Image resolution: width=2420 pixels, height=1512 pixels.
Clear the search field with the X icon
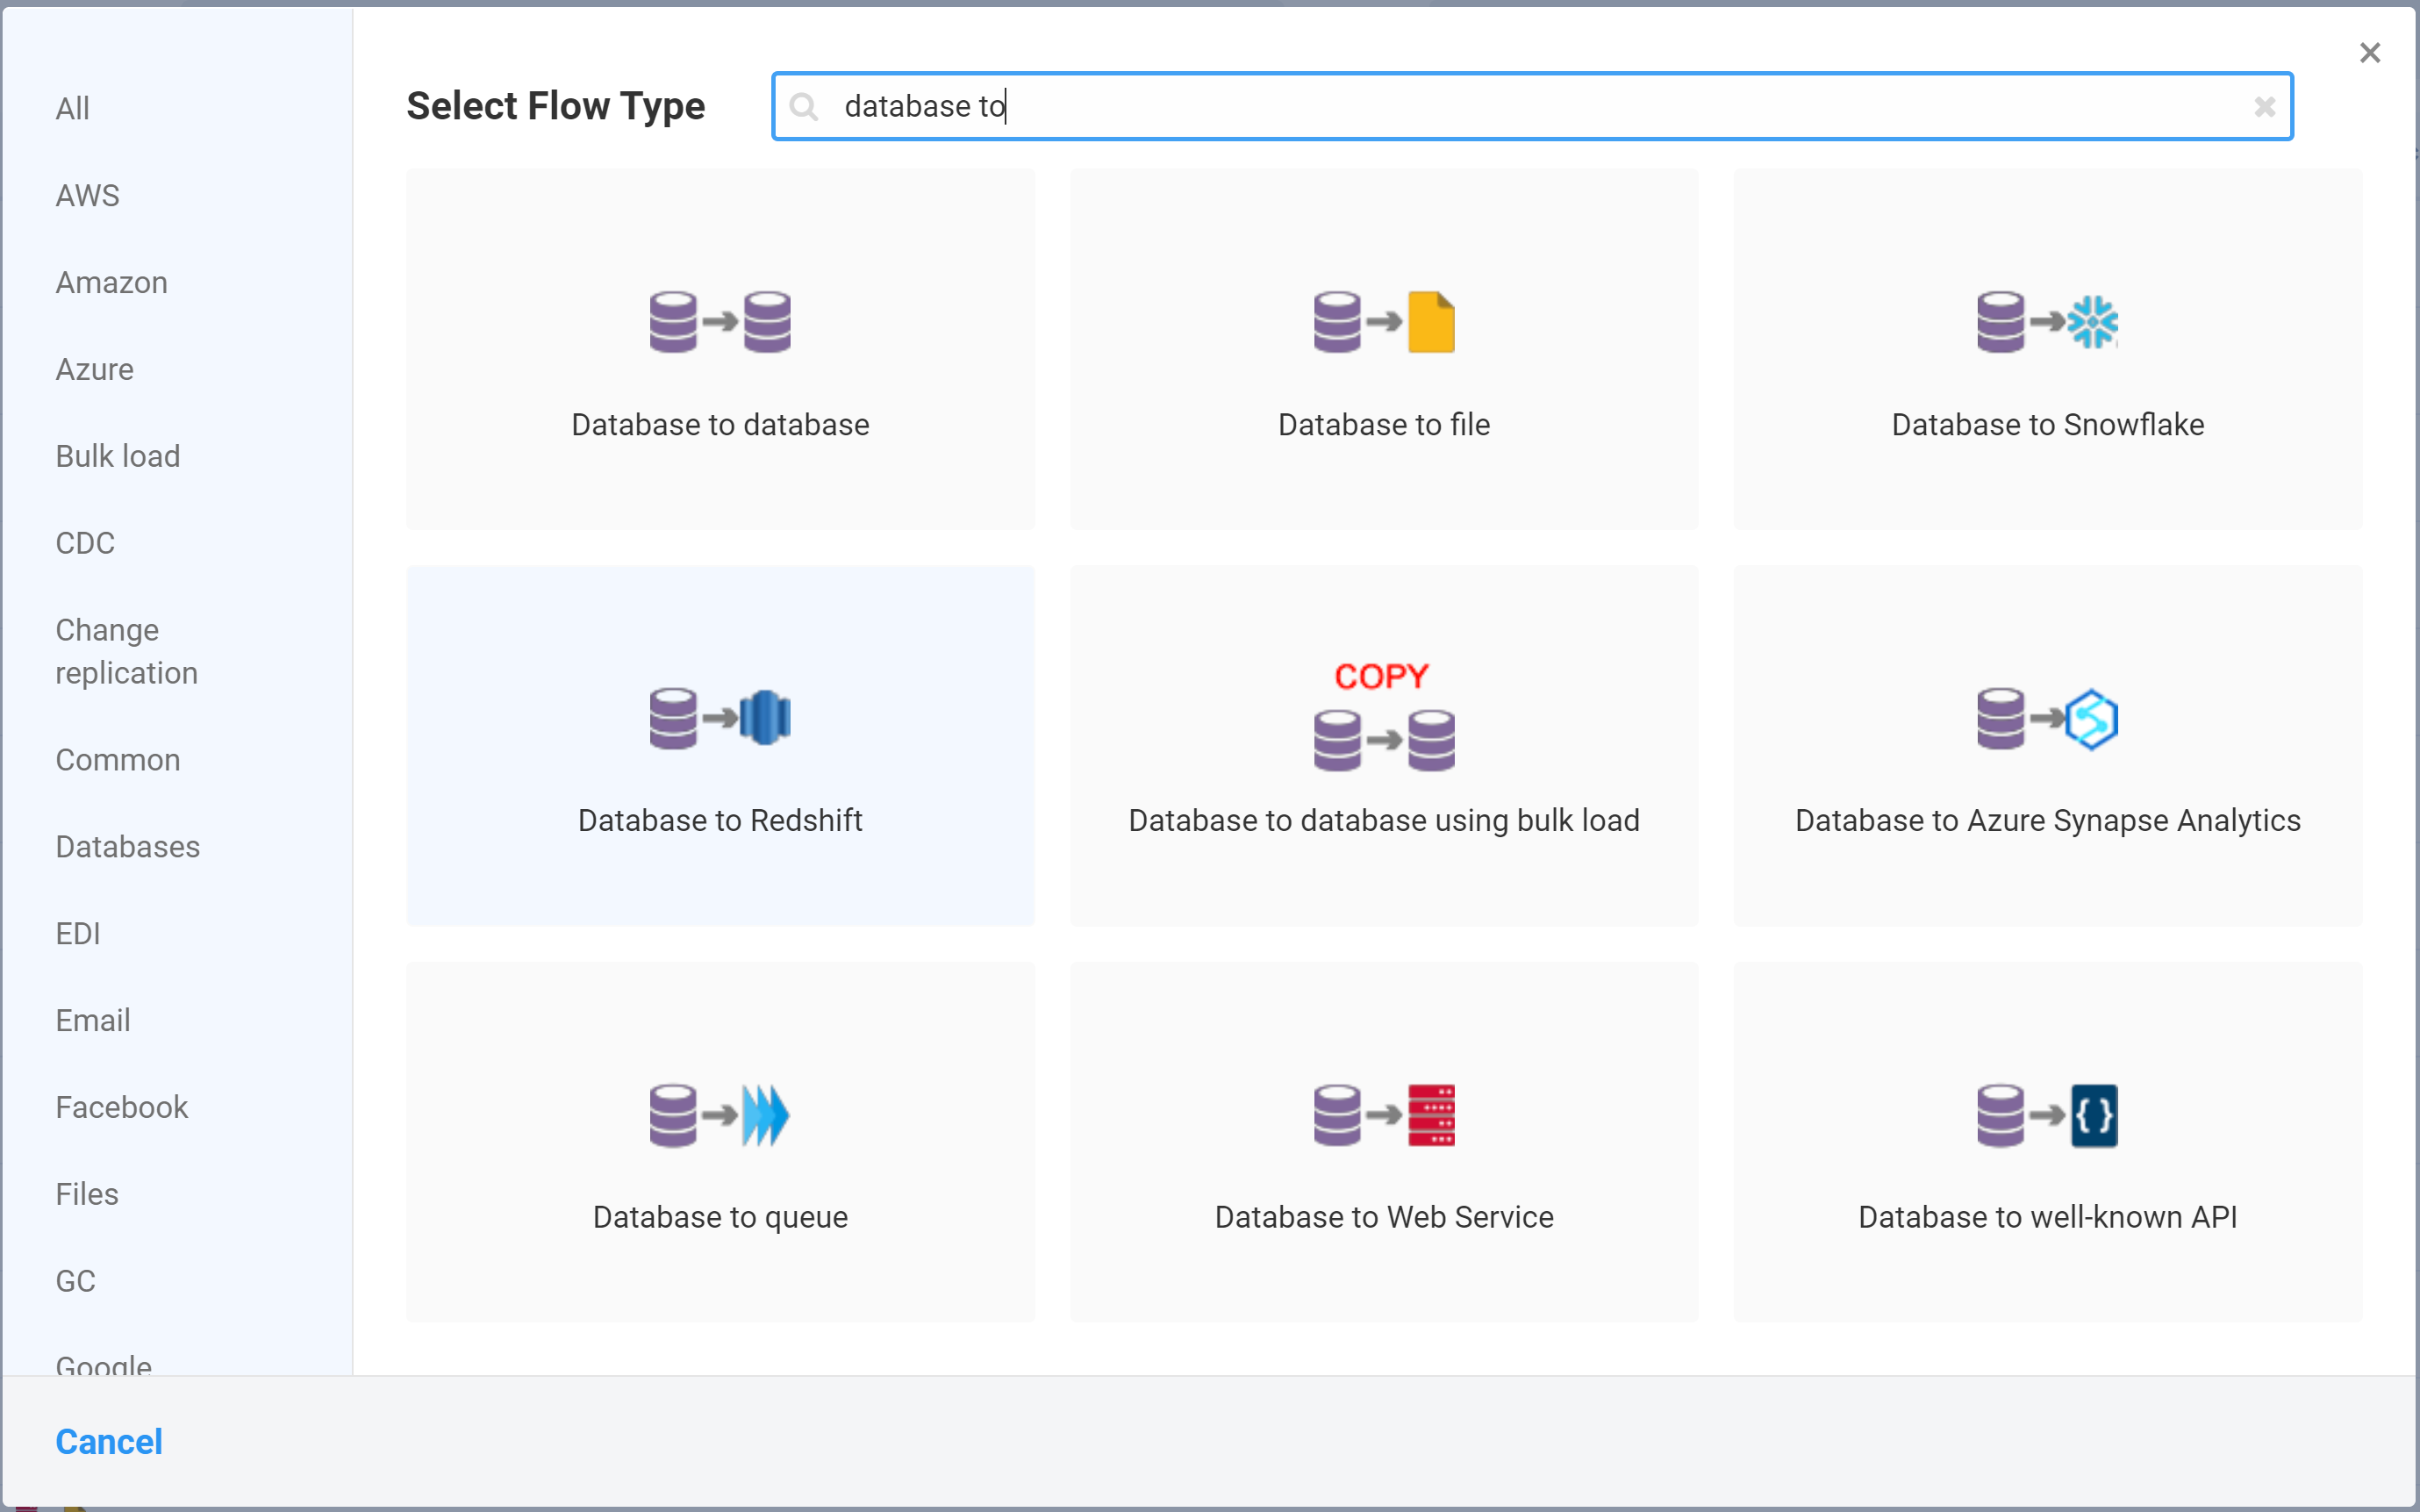tap(2264, 106)
